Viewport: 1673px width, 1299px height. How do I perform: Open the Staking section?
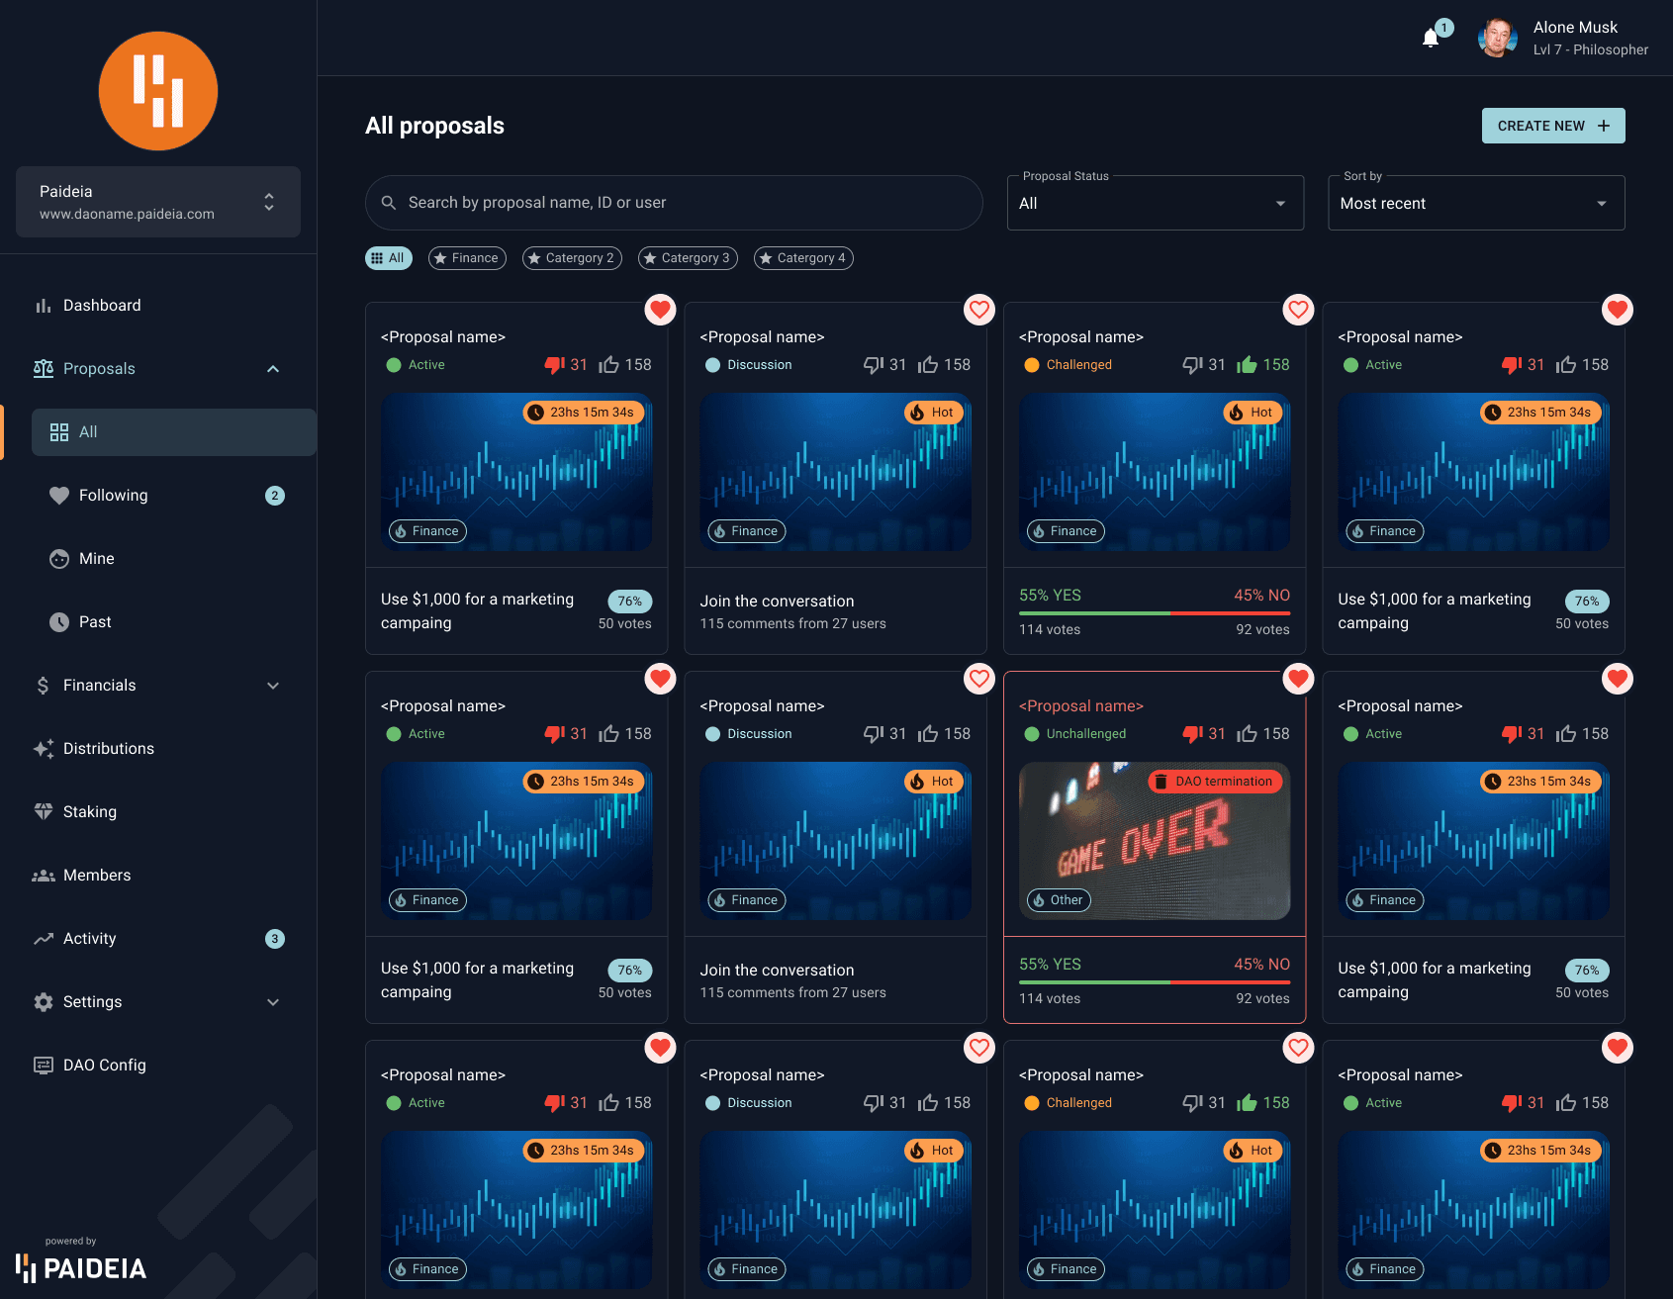click(43, 811)
